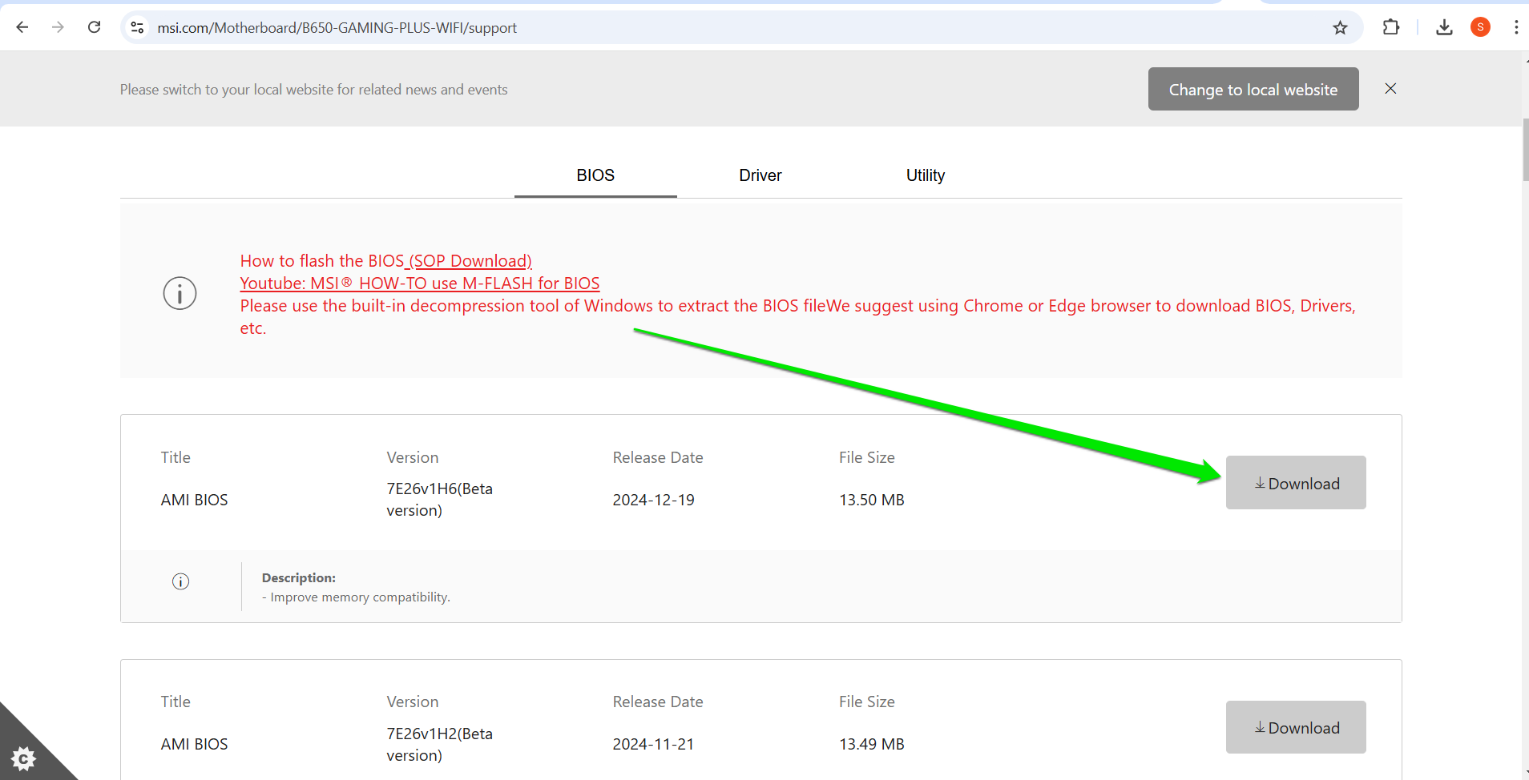Go back to the previous page

click(22, 27)
